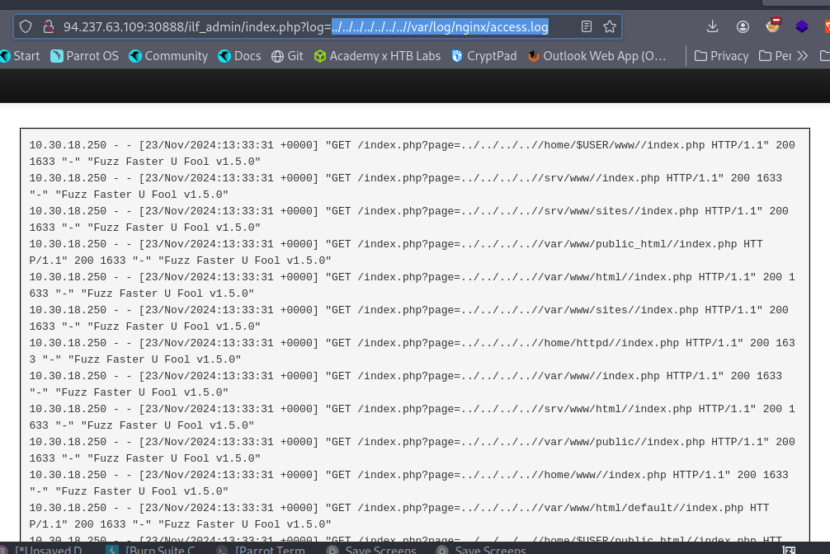Switch to the Burp Suite taskbar window

(151, 550)
